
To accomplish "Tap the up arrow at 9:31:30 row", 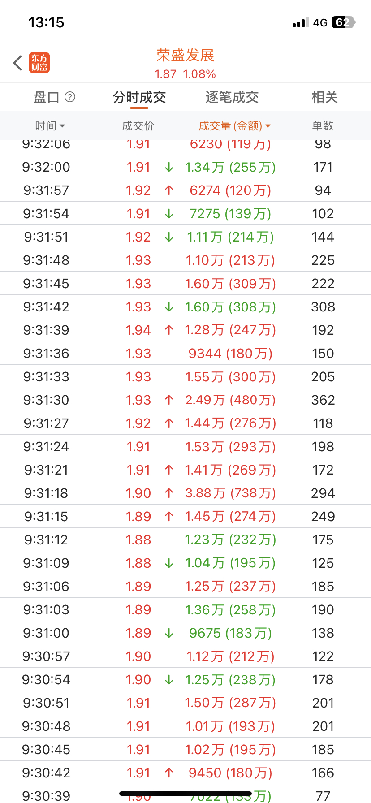I will pyautogui.click(x=169, y=400).
